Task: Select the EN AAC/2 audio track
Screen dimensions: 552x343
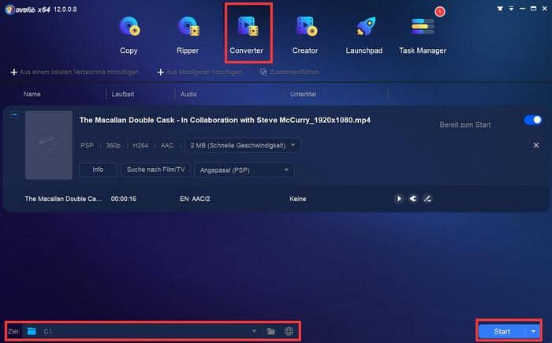Action: tap(195, 199)
